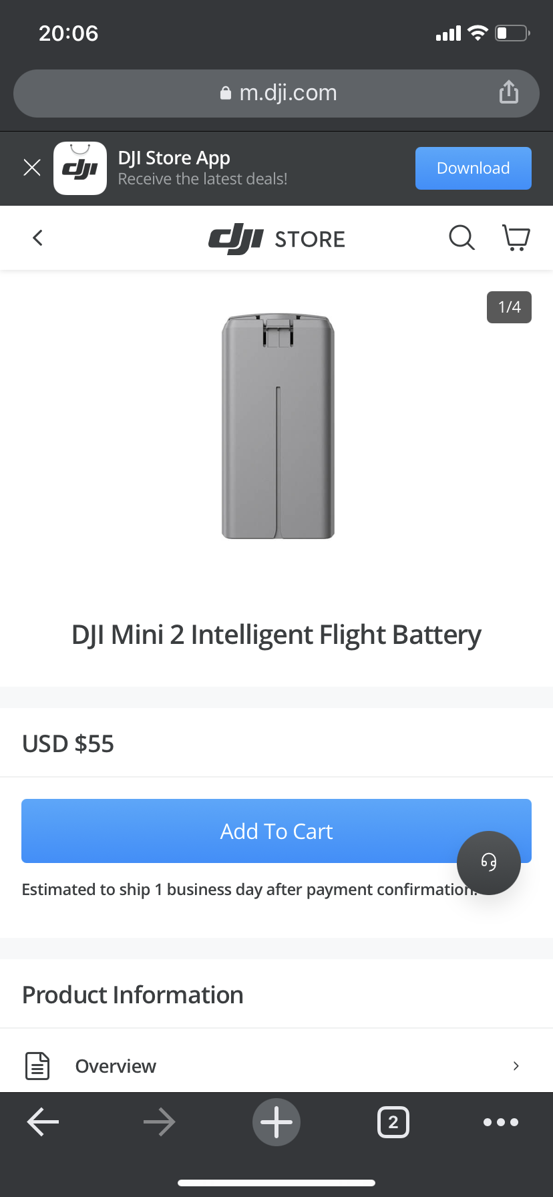Go back using the store header chevron
This screenshot has height=1197, width=553.
38,238
